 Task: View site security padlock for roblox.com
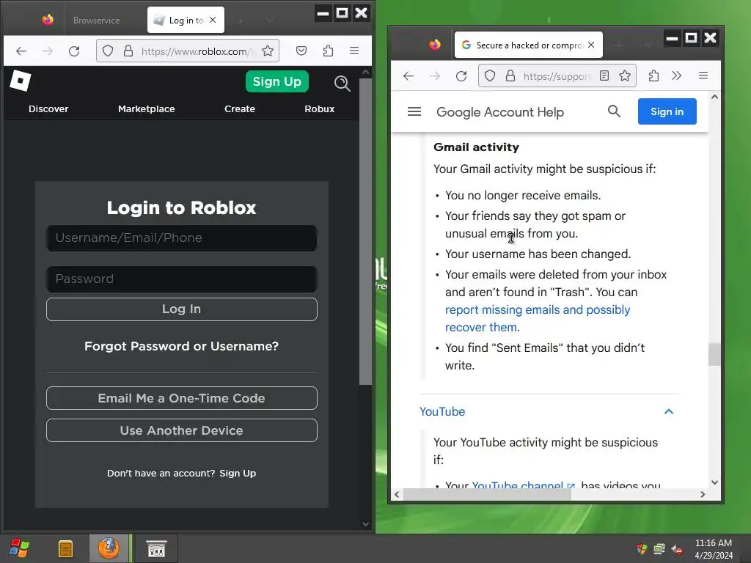point(128,51)
